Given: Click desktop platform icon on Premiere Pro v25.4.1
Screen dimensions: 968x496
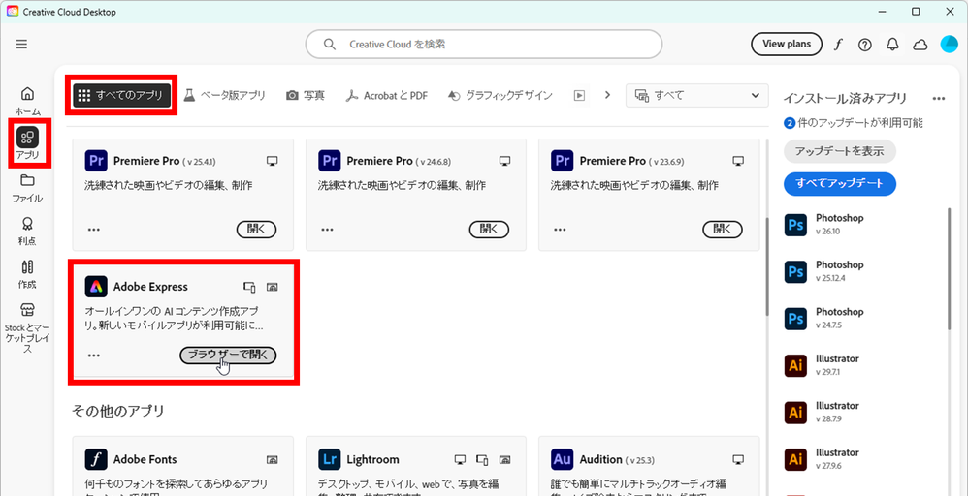Looking at the screenshot, I should point(272,161).
